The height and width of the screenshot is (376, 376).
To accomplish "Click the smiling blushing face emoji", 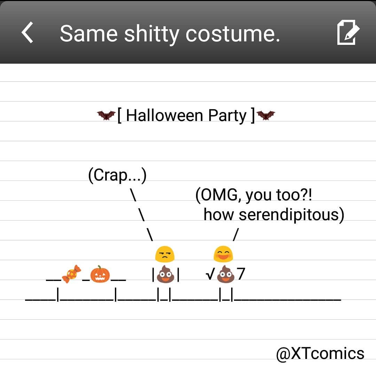I will coord(223,254).
